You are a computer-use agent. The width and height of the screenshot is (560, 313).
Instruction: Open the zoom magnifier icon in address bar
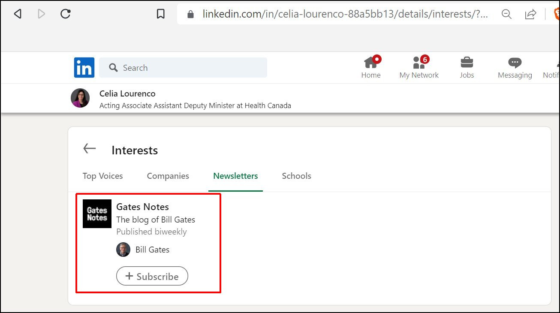(506, 14)
